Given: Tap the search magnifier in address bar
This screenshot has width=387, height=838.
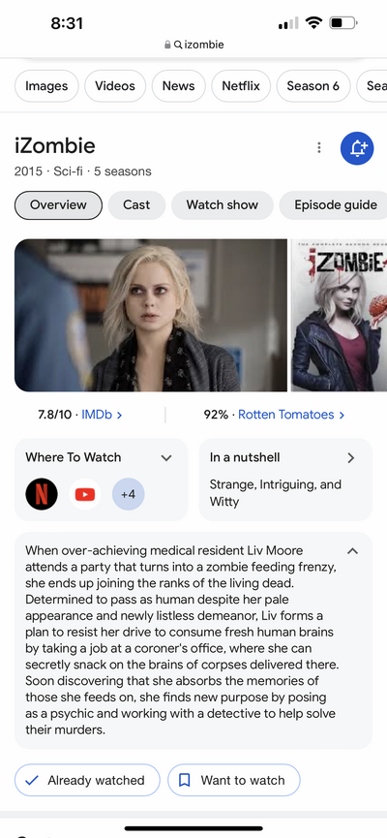Looking at the screenshot, I should click(x=178, y=45).
